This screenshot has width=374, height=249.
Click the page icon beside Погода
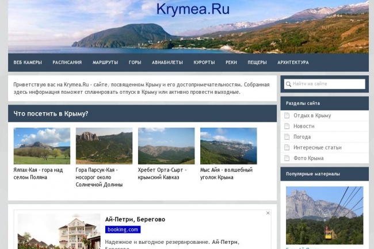click(x=287, y=137)
